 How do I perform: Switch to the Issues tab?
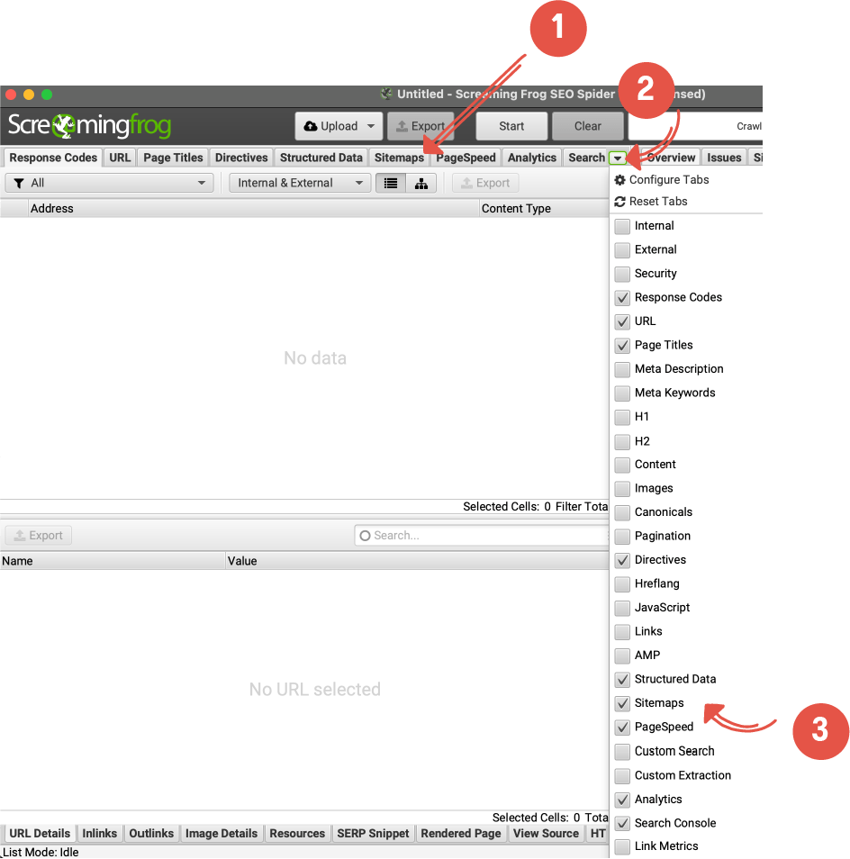click(723, 158)
